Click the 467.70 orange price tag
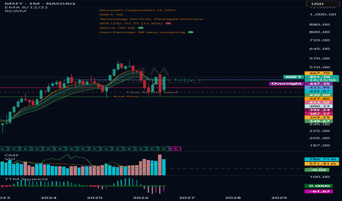 click(319, 73)
